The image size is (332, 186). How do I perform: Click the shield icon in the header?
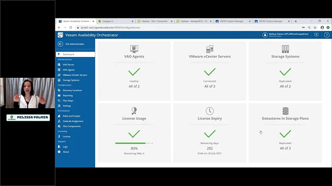[x=316, y=35]
